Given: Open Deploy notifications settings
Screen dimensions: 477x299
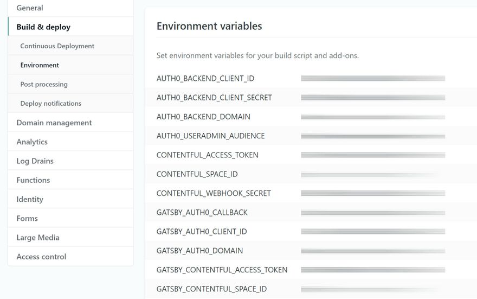Looking at the screenshot, I should coord(50,104).
